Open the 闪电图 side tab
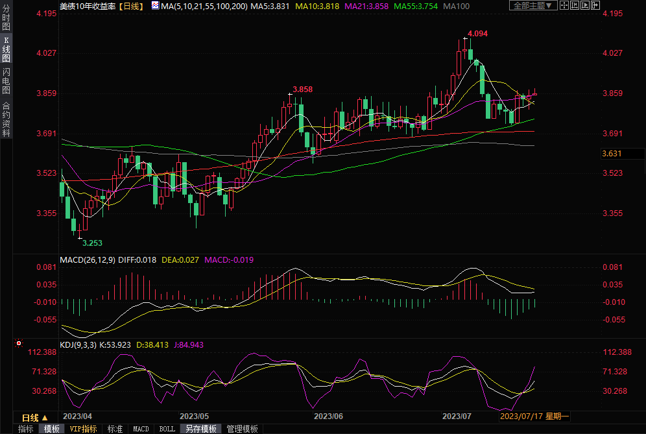 pos(6,81)
